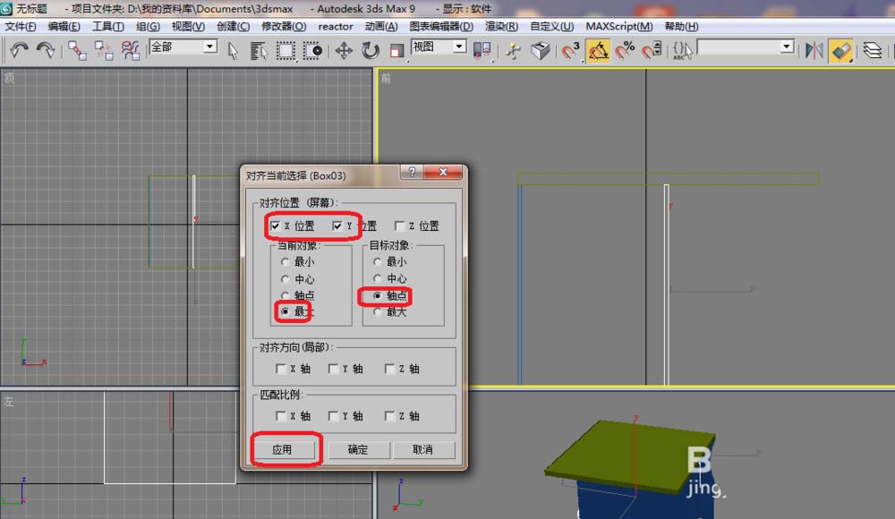Open the 编辑(E) menu
Viewport: 895px width, 519px height.
click(64, 26)
